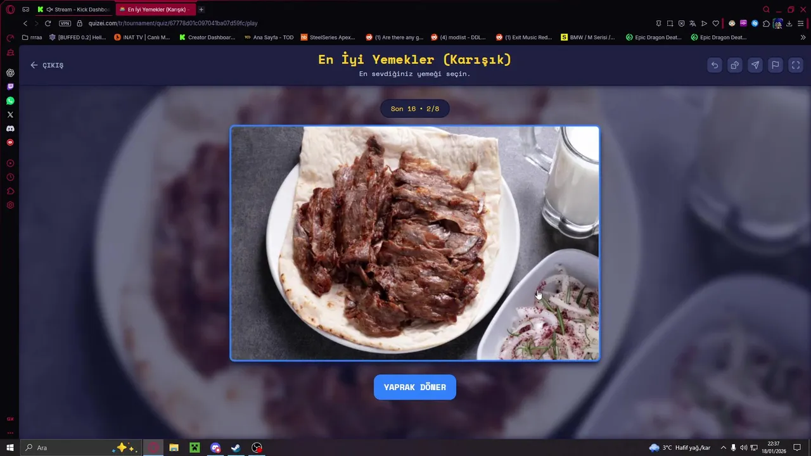Open the history clock sidebar icon
This screenshot has height=456, width=811.
[10, 177]
